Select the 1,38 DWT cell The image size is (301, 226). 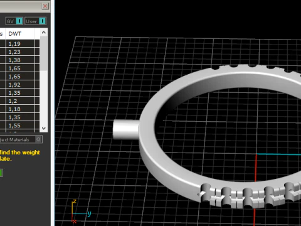click(20, 60)
